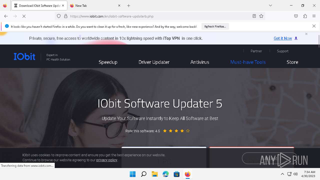Open Firefox View pinned icon

click(x=5, y=5)
